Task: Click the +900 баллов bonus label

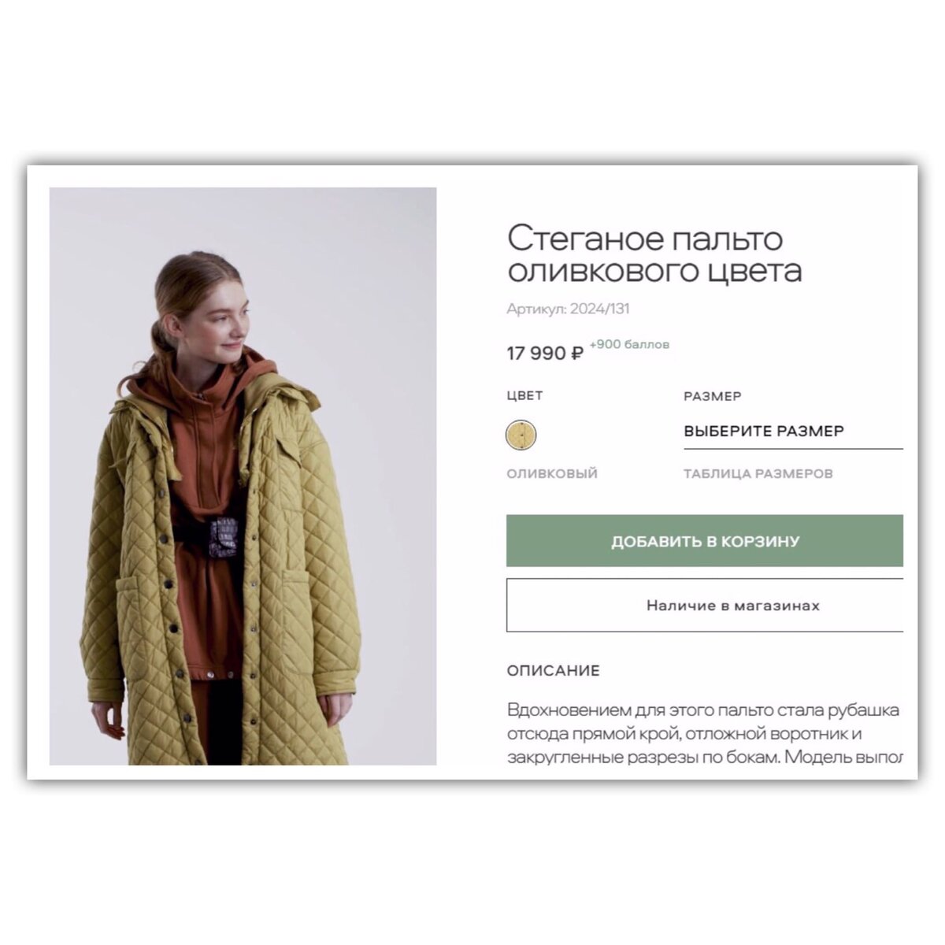Action: (x=629, y=344)
